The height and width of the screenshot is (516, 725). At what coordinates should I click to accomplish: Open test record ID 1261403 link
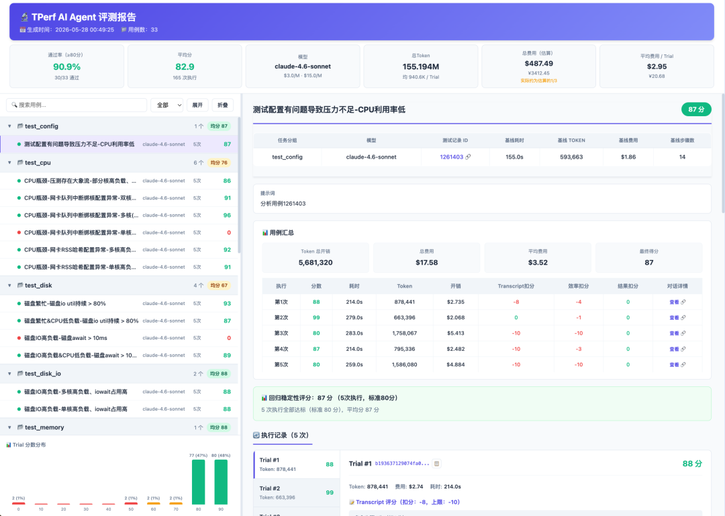[x=451, y=157]
